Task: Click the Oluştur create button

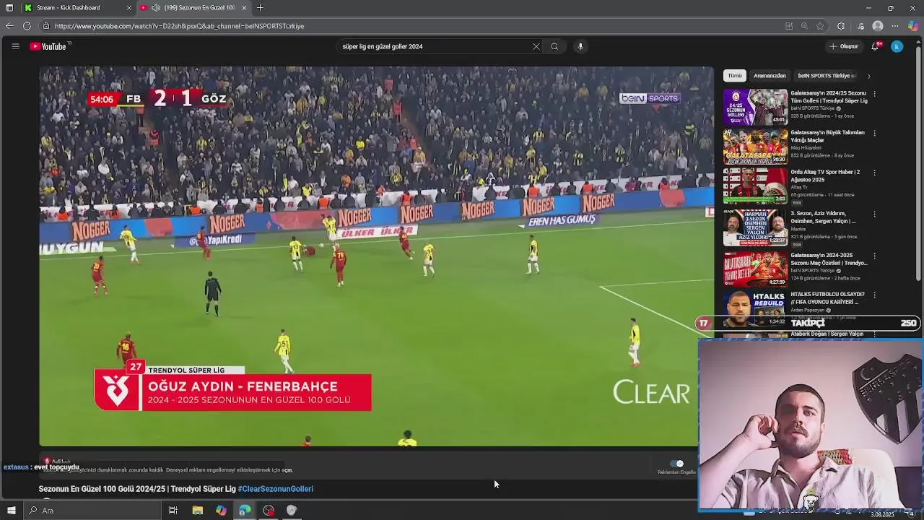Action: coord(844,46)
